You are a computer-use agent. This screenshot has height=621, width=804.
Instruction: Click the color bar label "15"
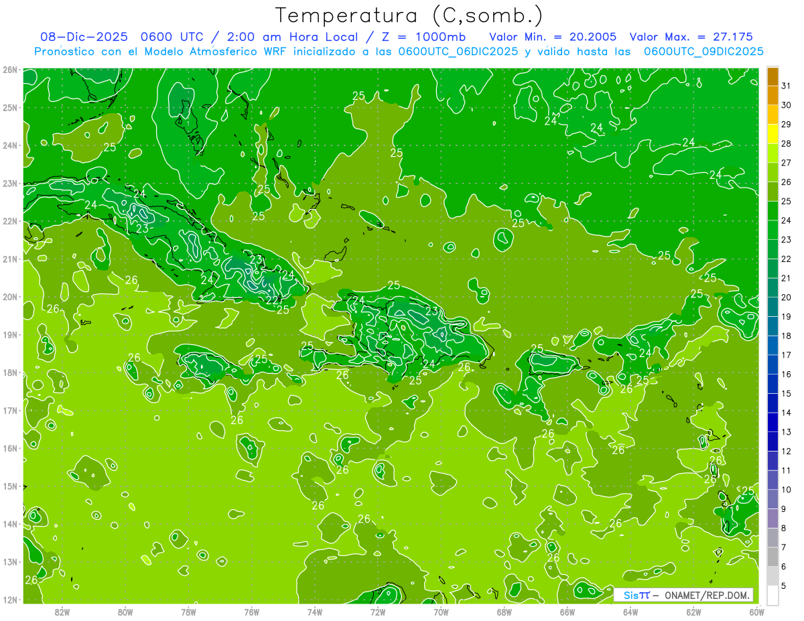tap(786, 393)
